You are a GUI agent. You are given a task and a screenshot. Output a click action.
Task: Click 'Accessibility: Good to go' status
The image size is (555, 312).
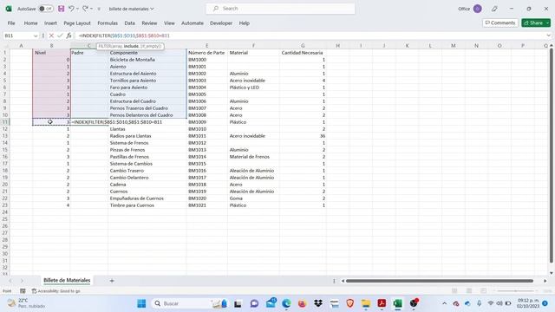55,291
